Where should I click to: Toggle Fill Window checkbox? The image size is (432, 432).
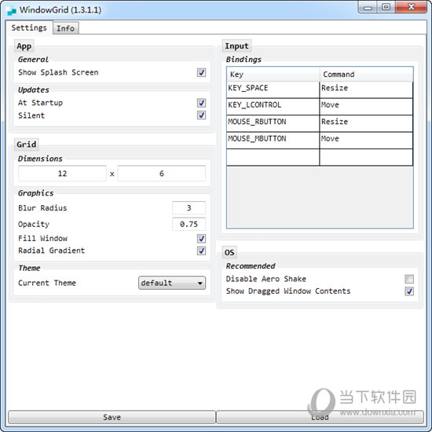pyautogui.click(x=201, y=239)
